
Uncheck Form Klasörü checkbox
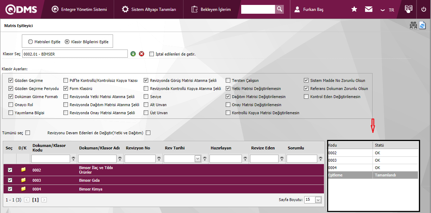coord(66,89)
